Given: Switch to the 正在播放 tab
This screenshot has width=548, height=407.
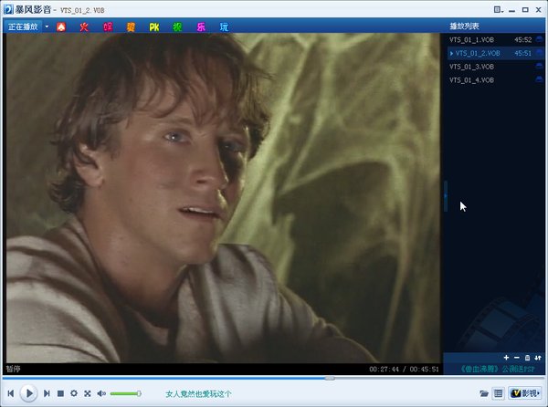Looking at the screenshot, I should [x=23, y=26].
